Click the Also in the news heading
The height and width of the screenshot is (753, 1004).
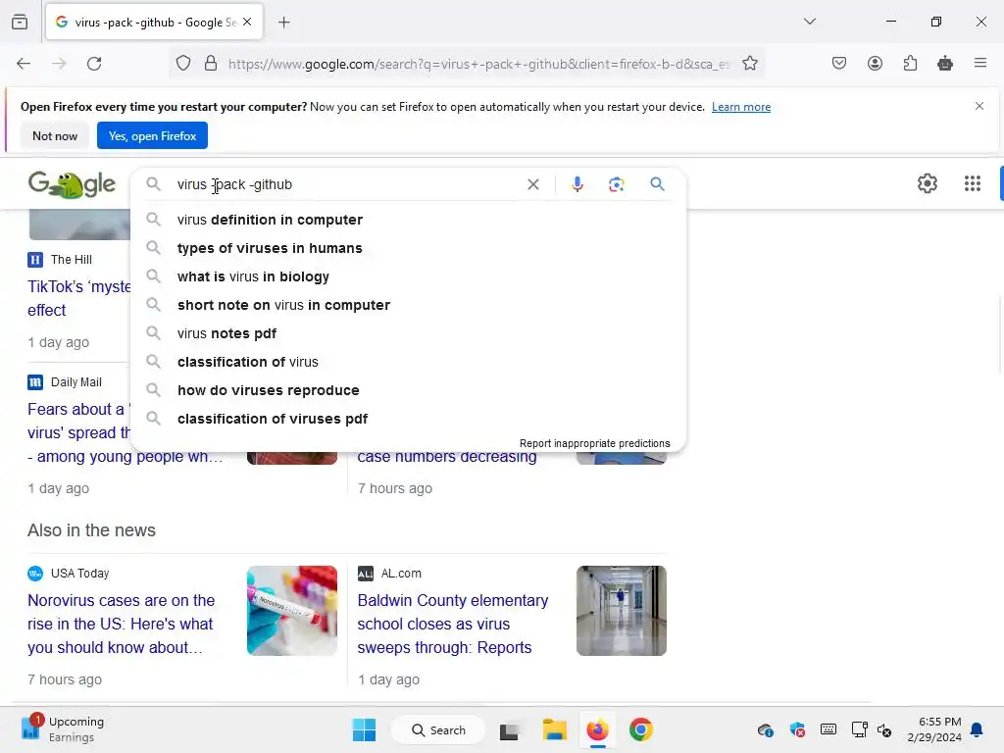click(91, 530)
